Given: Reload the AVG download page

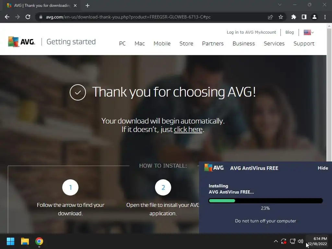Looking at the screenshot, I should [x=28, y=17].
